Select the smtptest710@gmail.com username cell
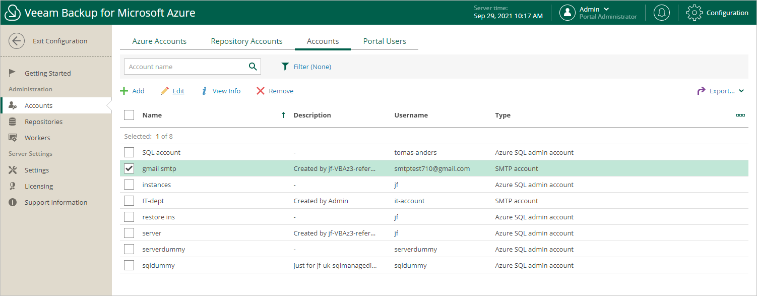Viewport: 757px width, 296px height. click(x=432, y=169)
